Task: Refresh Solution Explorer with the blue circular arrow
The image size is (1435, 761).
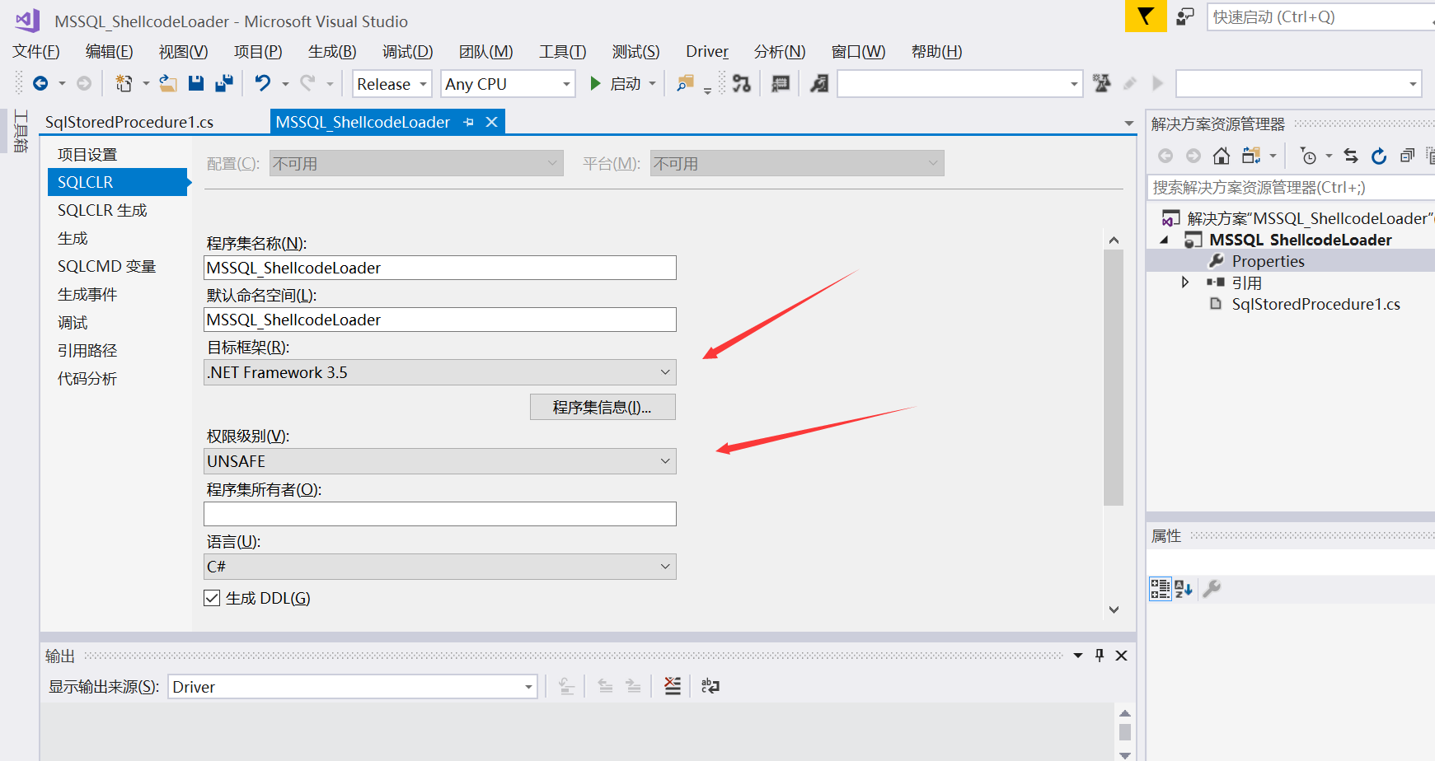Action: 1379,156
